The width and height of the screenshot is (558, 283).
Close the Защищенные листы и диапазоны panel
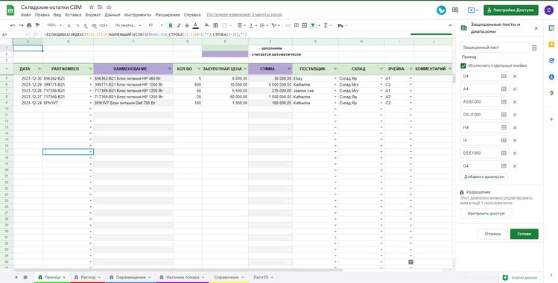click(x=536, y=28)
